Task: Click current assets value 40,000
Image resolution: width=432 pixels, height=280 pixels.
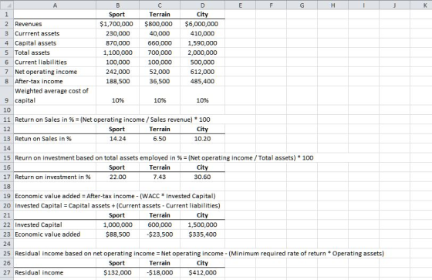Action: (x=160, y=34)
